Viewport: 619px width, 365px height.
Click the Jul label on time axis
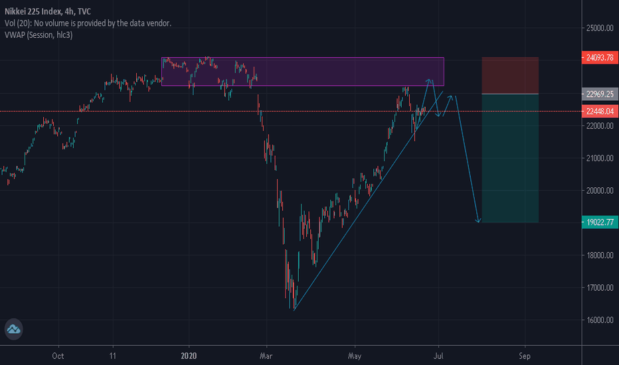click(x=438, y=356)
